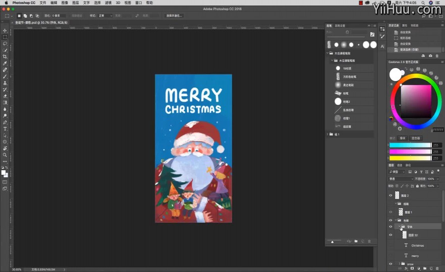Click the cyan color slider
This screenshot has width=445, height=272.
point(410,145)
